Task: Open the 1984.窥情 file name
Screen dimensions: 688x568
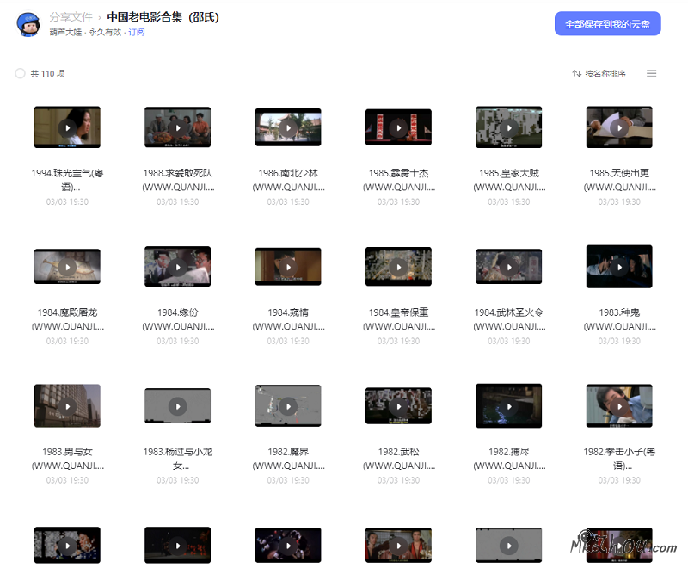Action: coord(288,319)
